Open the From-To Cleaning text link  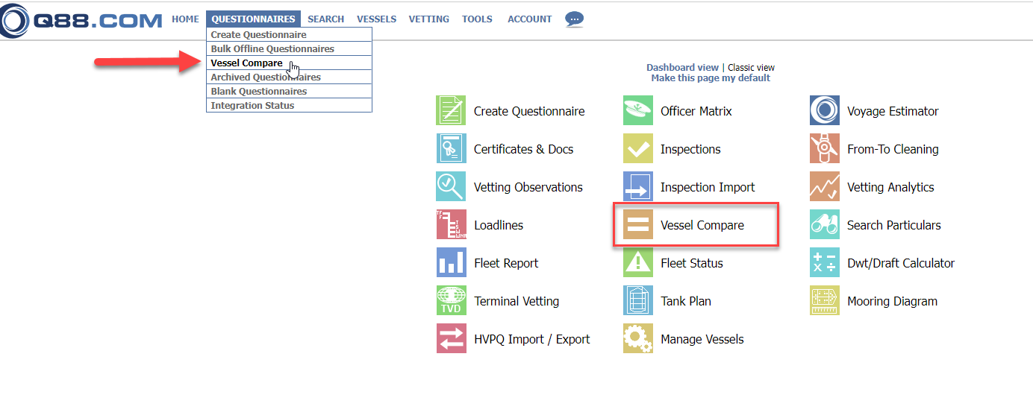tap(893, 149)
